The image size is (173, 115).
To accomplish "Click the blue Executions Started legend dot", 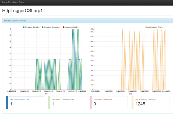I will pyautogui.click(x=24, y=27).
